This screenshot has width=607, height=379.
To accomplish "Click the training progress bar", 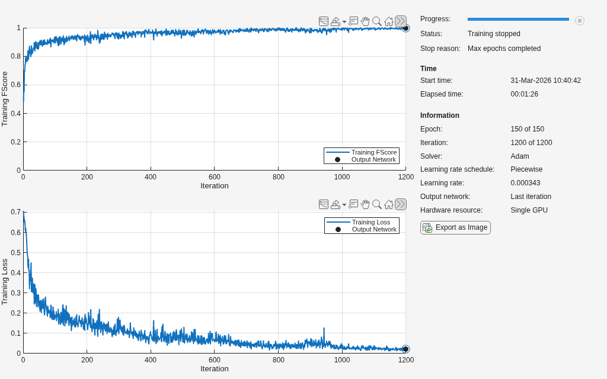I will tap(518, 19).
